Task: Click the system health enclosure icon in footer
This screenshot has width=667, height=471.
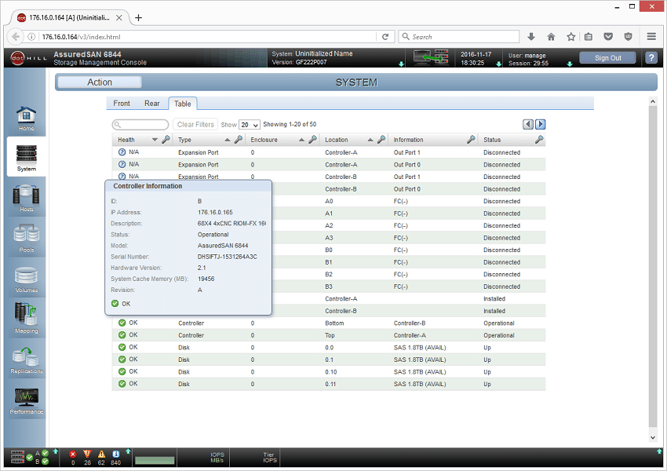Action: click(18, 457)
